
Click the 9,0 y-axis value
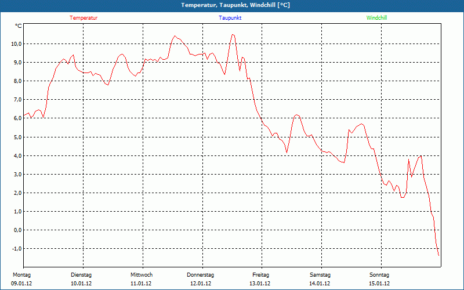tap(17, 63)
